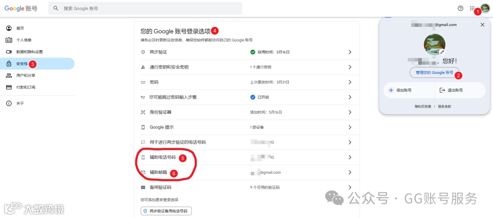Screen dimensions: 493x218
Task: Click the dots icon beside 密码
Action: pyautogui.click(x=143, y=82)
